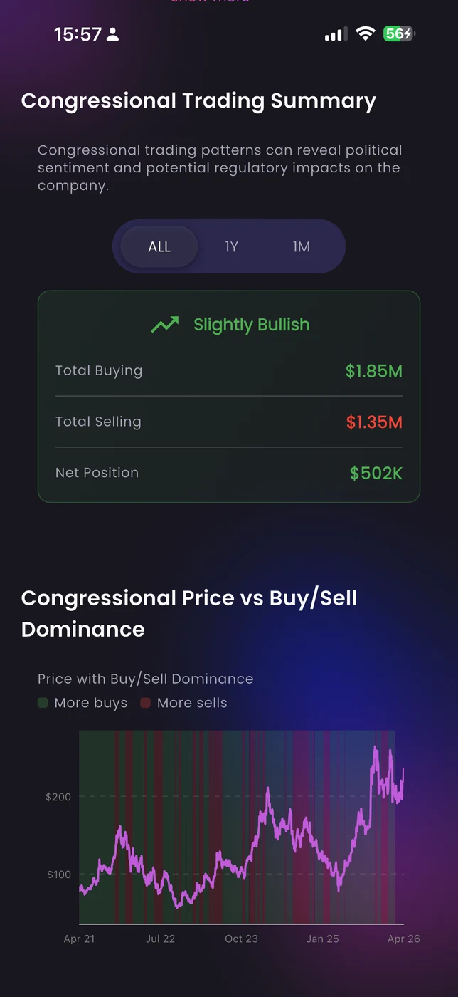This screenshot has height=997, width=458.
Task: Tap the Total Buying $1.85M value
Action: 374,371
